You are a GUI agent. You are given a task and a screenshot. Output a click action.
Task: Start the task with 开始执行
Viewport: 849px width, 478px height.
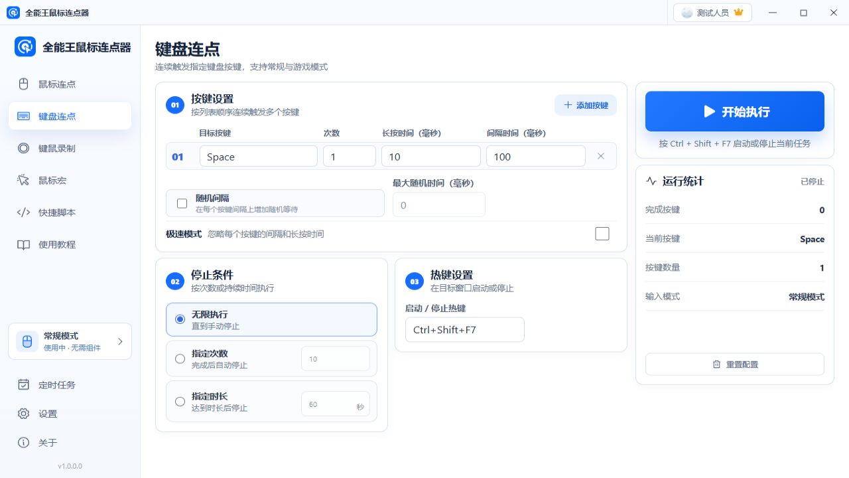coord(735,112)
